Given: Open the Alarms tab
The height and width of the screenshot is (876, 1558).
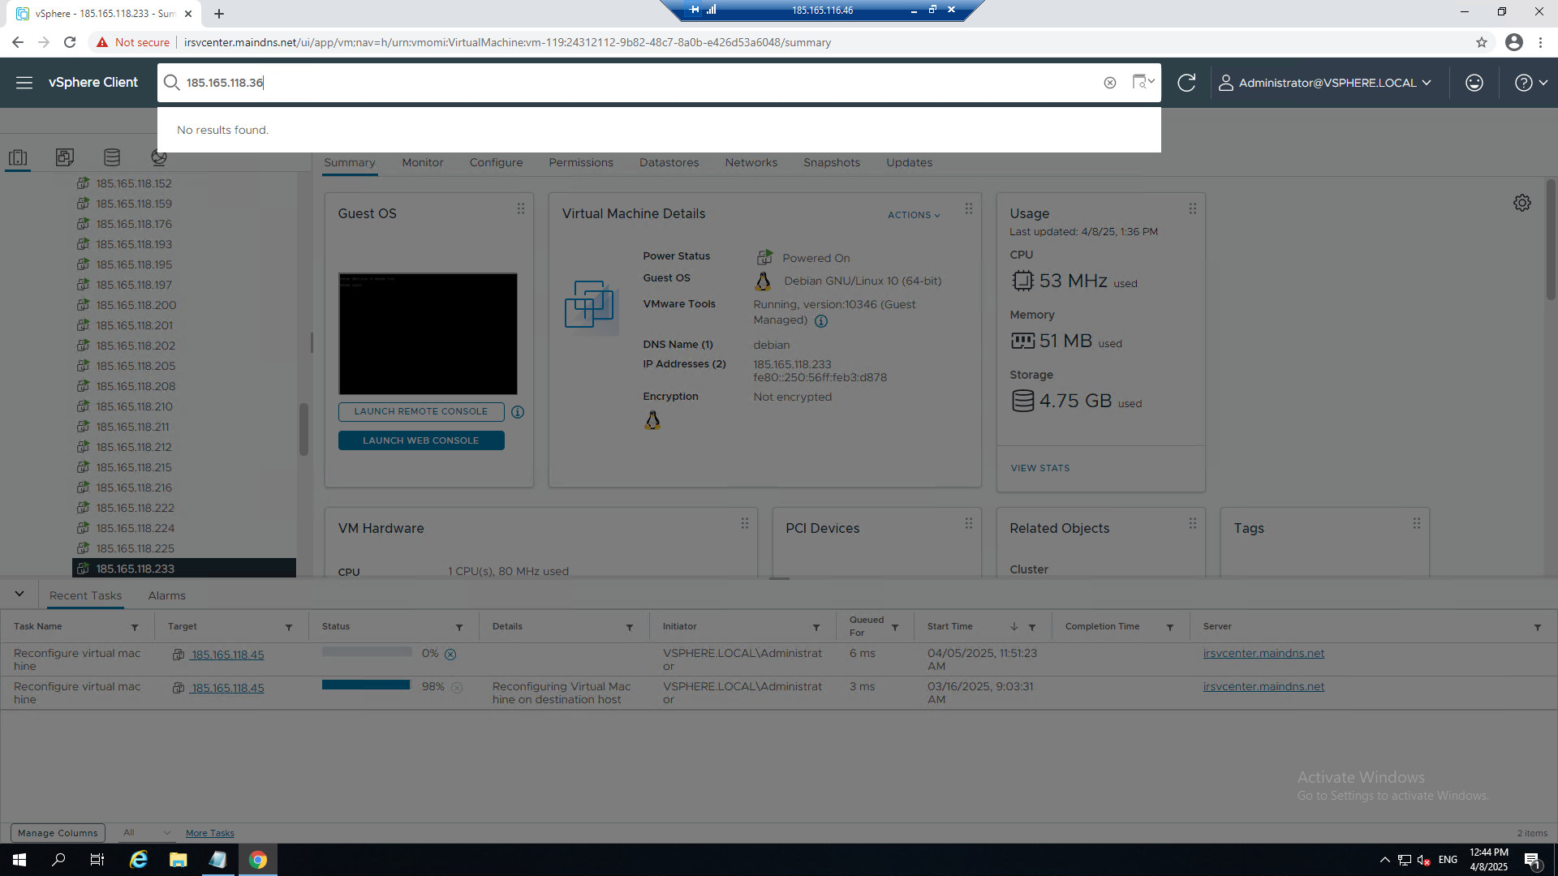Looking at the screenshot, I should 166,595.
